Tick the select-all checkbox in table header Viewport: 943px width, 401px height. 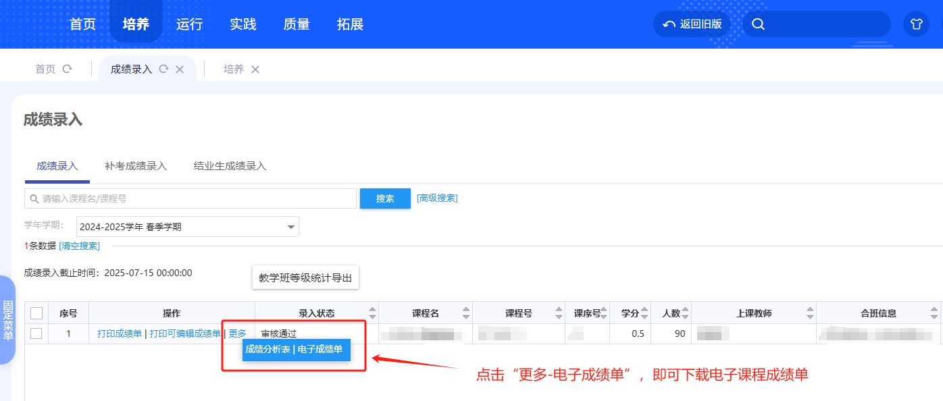pyautogui.click(x=36, y=313)
